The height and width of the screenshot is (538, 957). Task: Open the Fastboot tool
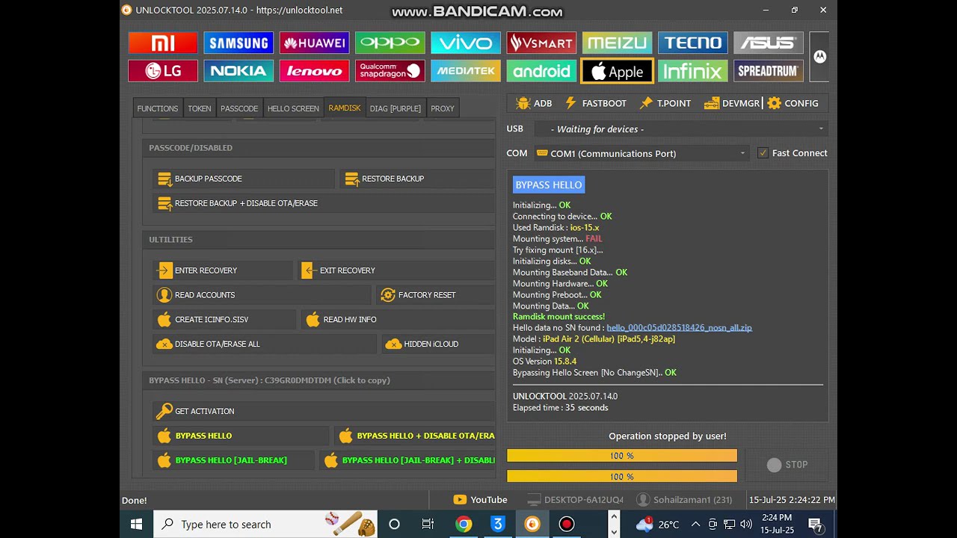pyautogui.click(x=596, y=103)
